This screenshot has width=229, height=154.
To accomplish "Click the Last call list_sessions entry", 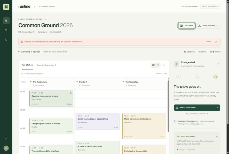I will (186, 150).
